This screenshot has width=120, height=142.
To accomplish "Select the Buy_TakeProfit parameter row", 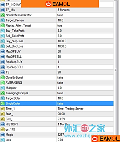I will tap(57, 31).
